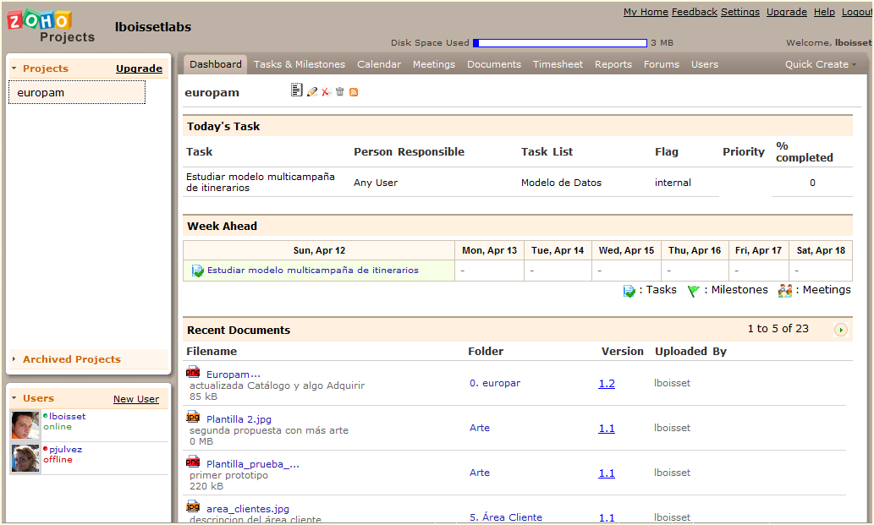Open the Timesheet tab
The width and height of the screenshot is (874, 525).
click(558, 64)
